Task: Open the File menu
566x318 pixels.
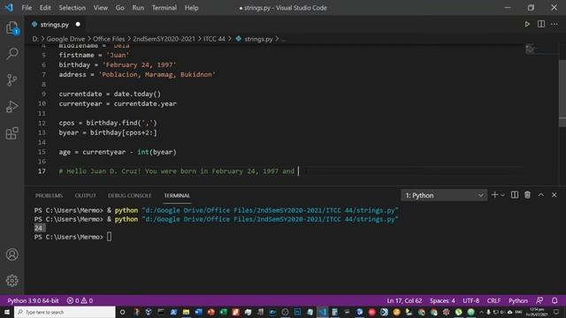Action: click(27, 8)
